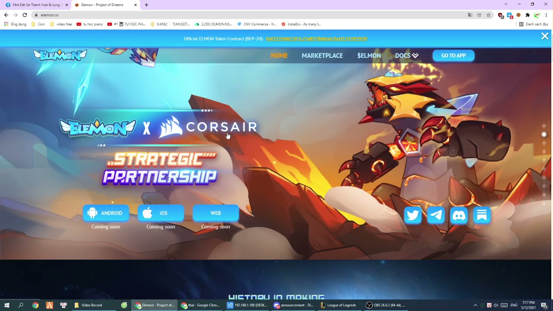The image size is (553, 311).
Task: Dismiss the token contract banner
Action: tap(545, 37)
